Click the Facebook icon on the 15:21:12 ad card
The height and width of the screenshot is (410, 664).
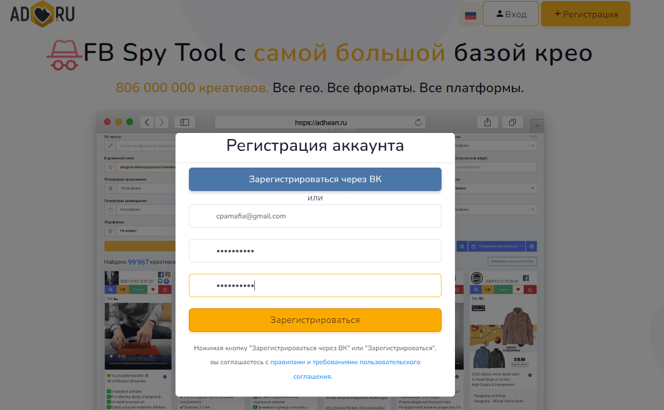(x=161, y=275)
